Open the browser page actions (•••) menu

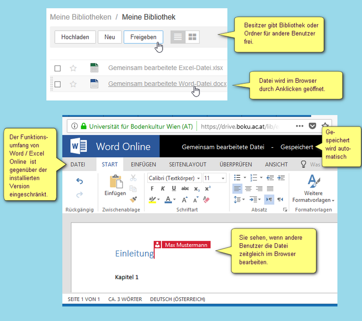299,126
